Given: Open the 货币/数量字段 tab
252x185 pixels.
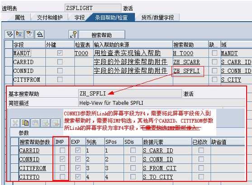Looking at the screenshot, I should 157,17.
